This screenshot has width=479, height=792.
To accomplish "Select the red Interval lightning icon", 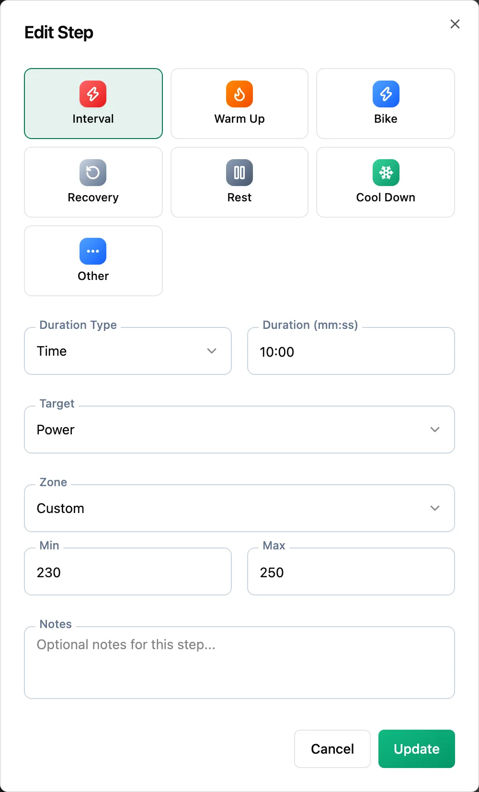I will click(x=93, y=94).
